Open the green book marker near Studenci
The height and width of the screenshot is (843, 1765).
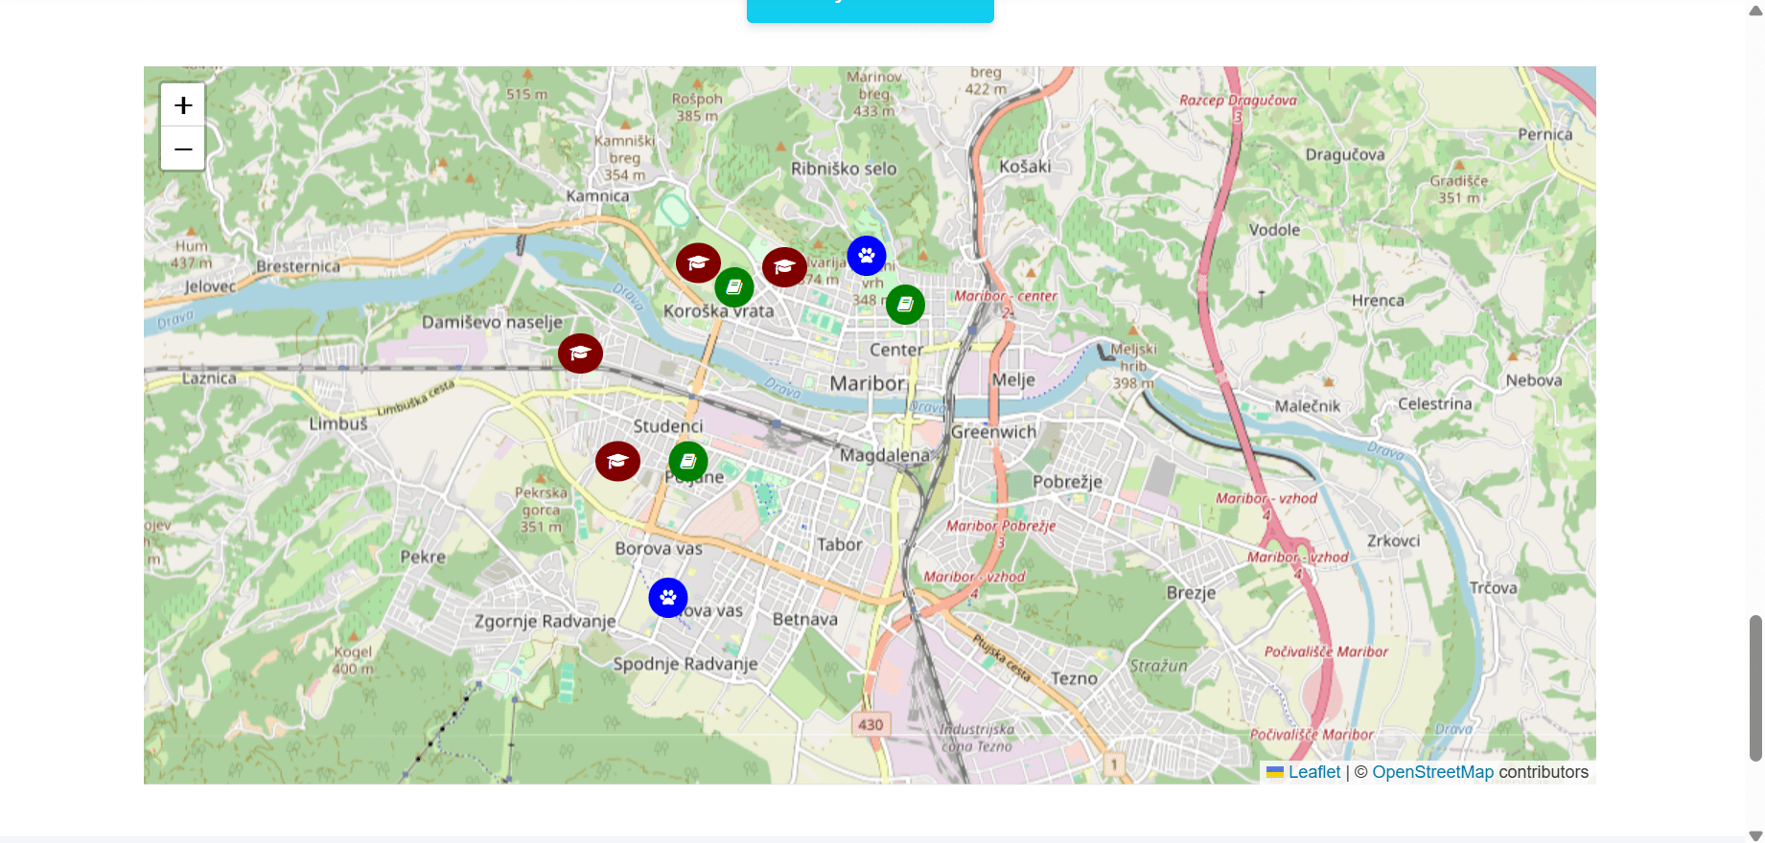688,462
